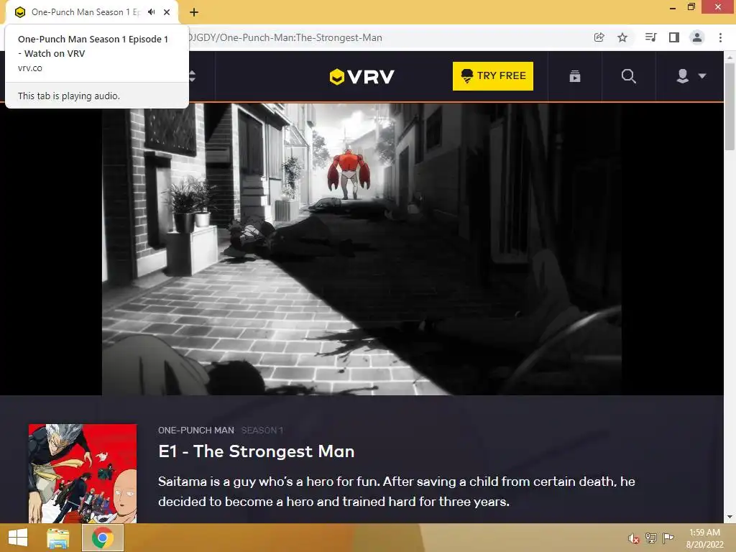Screen dimensions: 736x552
Task: Bookmark this page with the star
Action: click(622, 37)
